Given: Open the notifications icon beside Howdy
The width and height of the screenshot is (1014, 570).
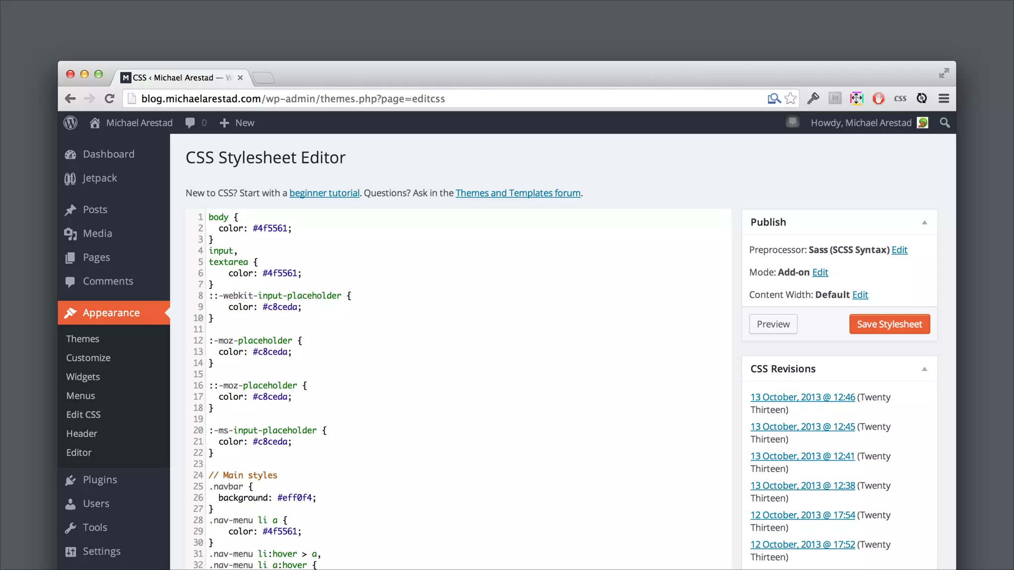Looking at the screenshot, I should (793, 122).
